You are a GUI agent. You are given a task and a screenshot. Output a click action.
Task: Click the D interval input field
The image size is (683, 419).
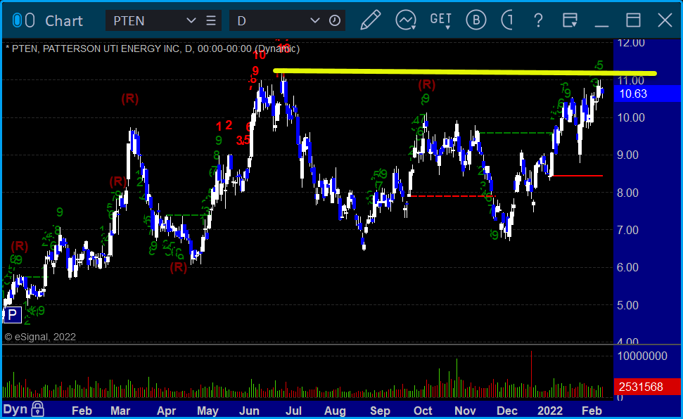269,20
